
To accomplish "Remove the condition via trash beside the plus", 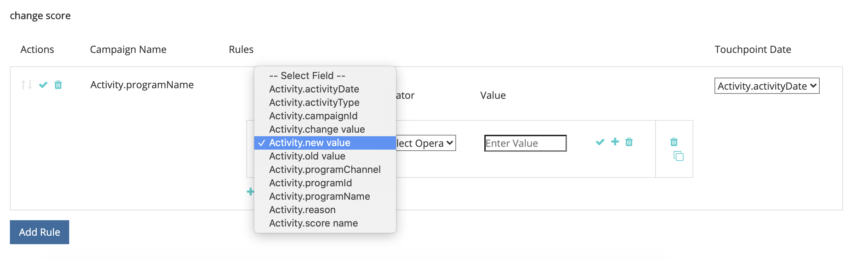I will [629, 142].
